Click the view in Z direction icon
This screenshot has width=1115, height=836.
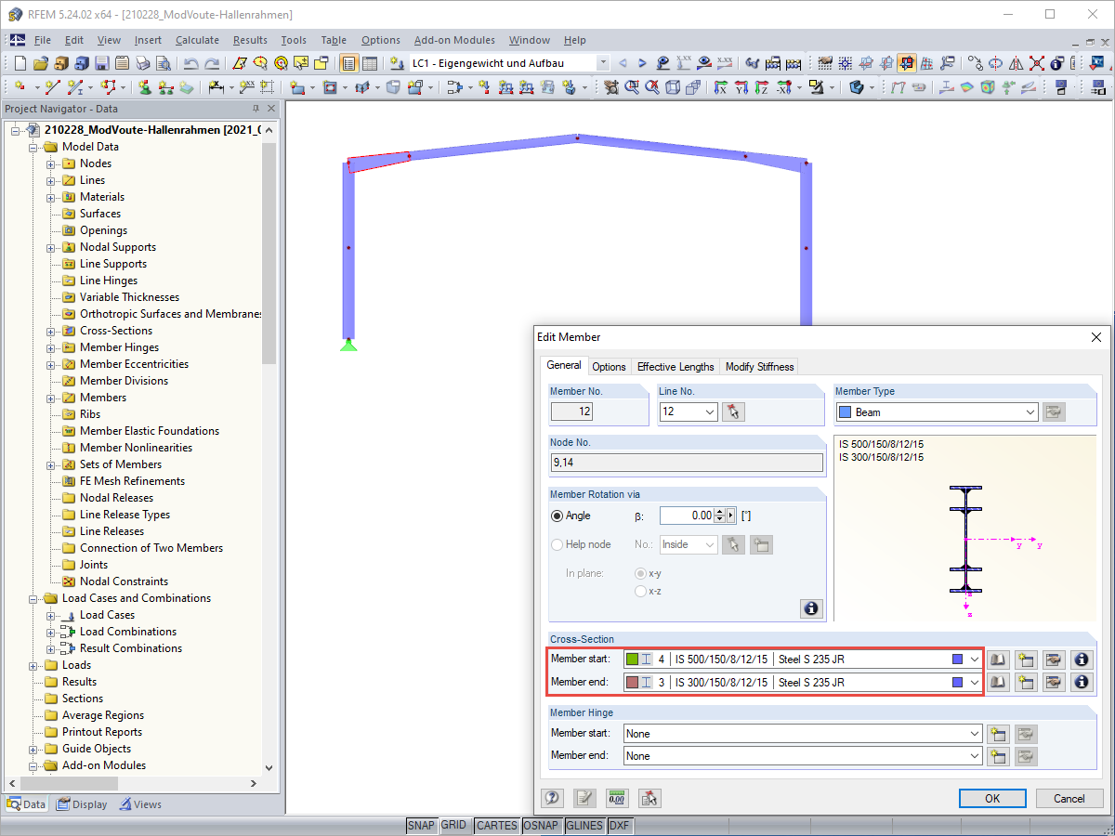click(x=761, y=87)
